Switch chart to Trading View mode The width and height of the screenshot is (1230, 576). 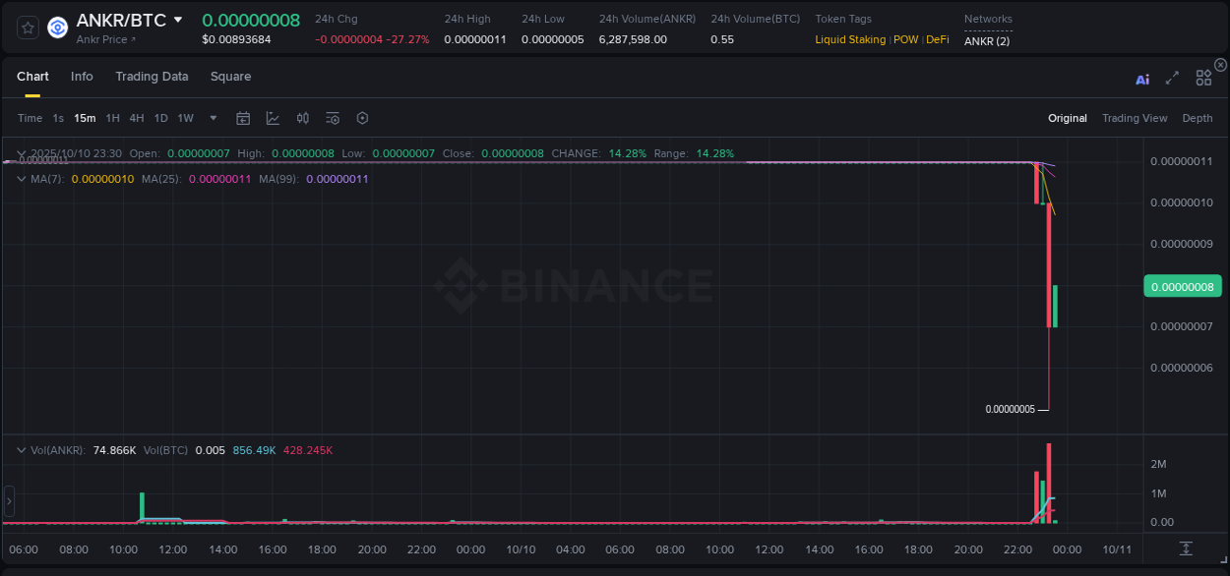tap(1135, 117)
